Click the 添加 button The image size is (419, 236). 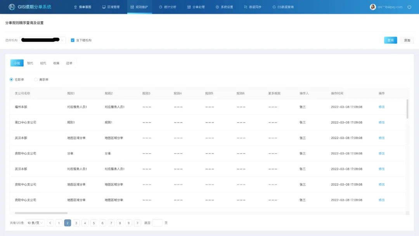pyautogui.click(x=407, y=40)
